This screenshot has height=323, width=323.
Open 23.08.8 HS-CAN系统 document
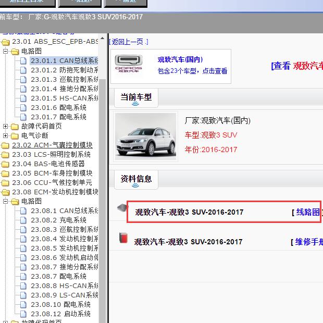pos(64,285)
